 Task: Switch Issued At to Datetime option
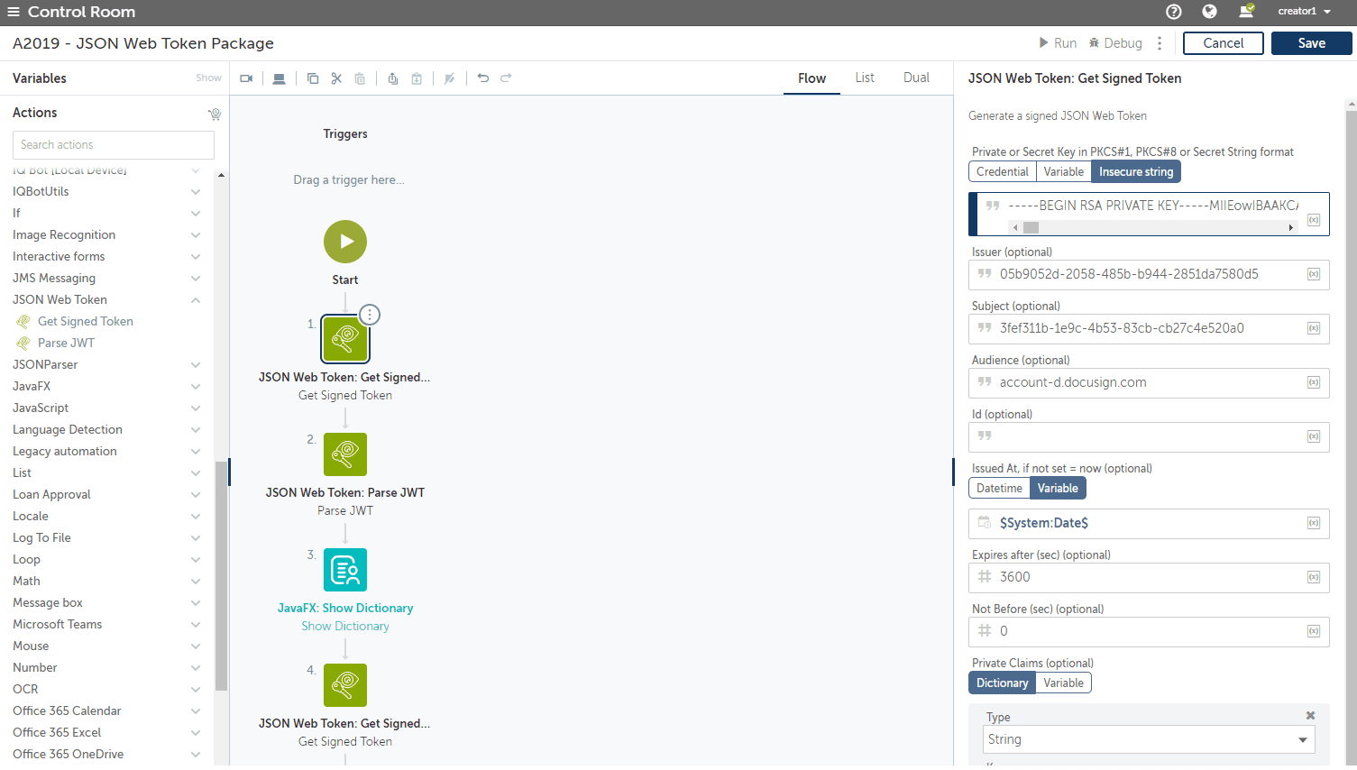pyautogui.click(x=999, y=488)
